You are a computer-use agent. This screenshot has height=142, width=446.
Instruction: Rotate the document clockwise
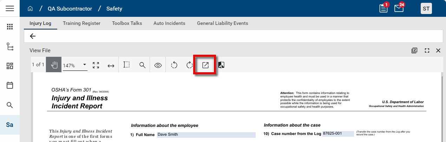tap(189, 65)
